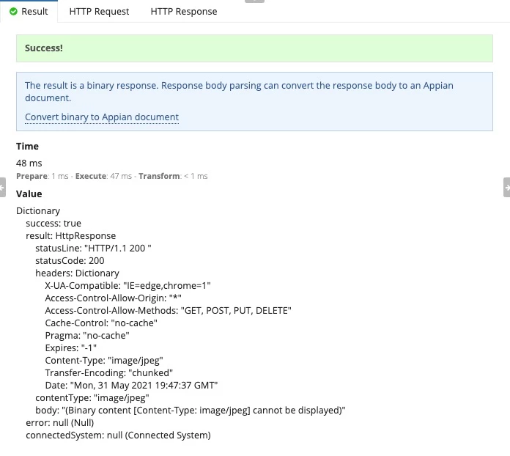Click the top center pane handle
Screen dimensions: 510x456
[x=254, y=1]
